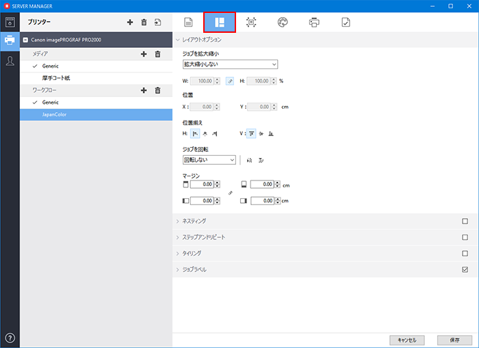Click the help question mark icon

pos(10,338)
